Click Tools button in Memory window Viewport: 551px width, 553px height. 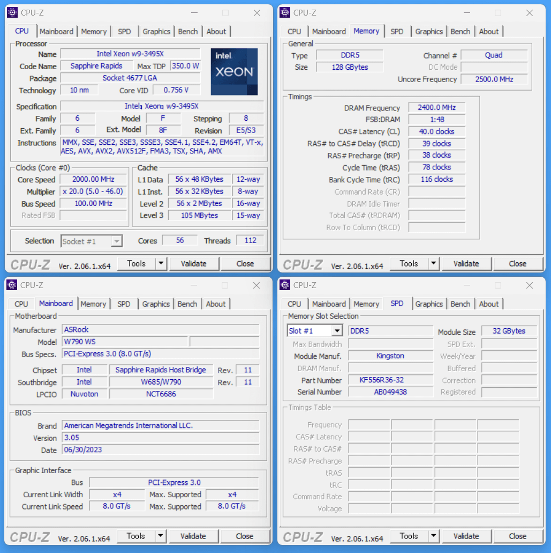(409, 263)
